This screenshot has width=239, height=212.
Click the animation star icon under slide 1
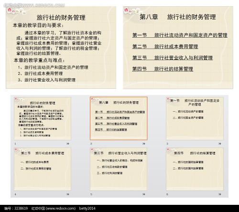68,144
